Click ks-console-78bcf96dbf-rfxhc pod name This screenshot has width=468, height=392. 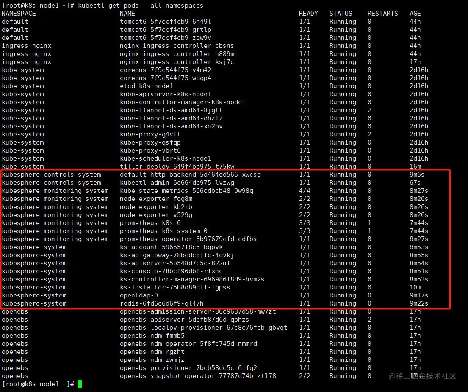[x=171, y=272]
